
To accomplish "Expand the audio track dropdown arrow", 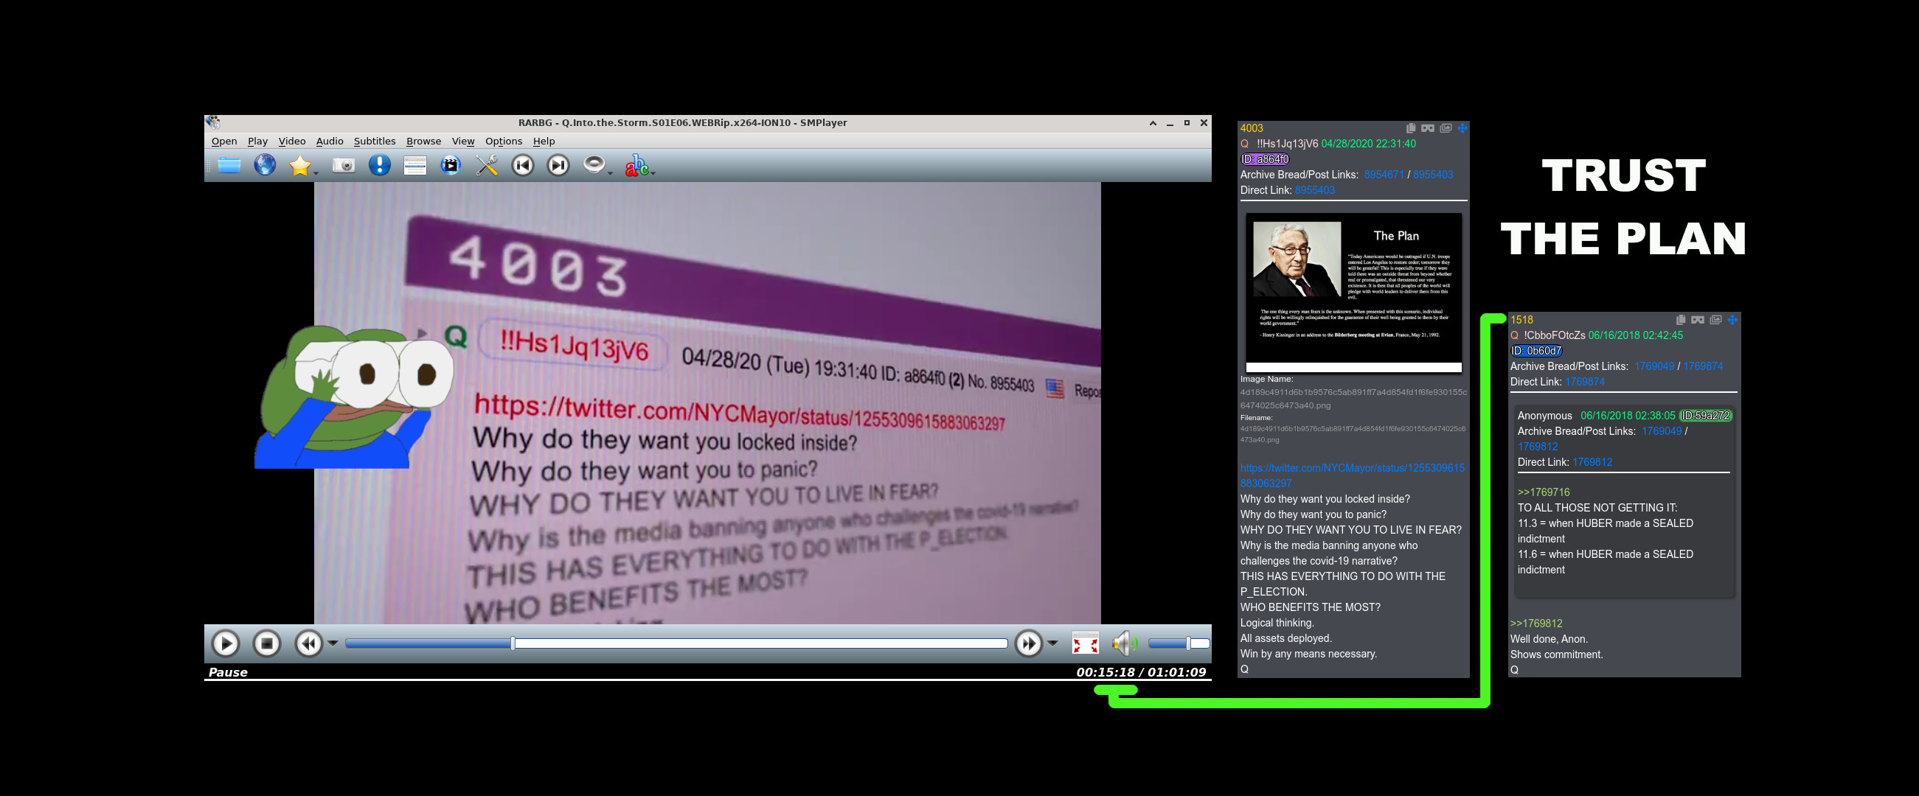I will coord(610,172).
